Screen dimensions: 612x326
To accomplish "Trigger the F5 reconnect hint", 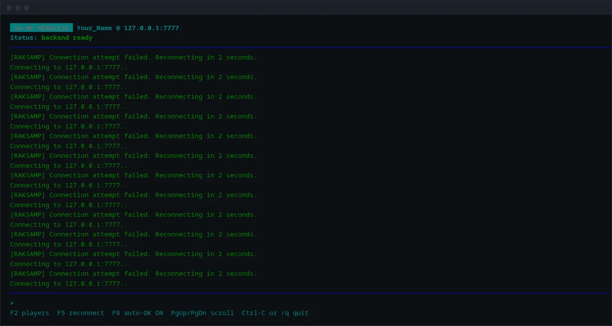I will tap(81, 313).
